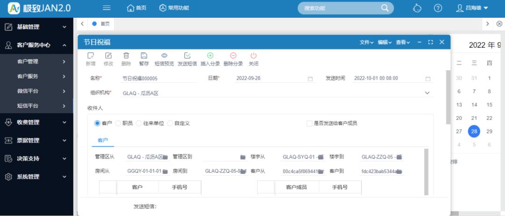The image size is (505, 216).
Task: Expand 微信平台 submenu
Action: coord(36,91)
